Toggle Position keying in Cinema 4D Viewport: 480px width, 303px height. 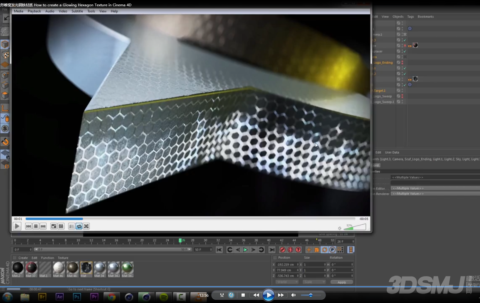[309, 250]
